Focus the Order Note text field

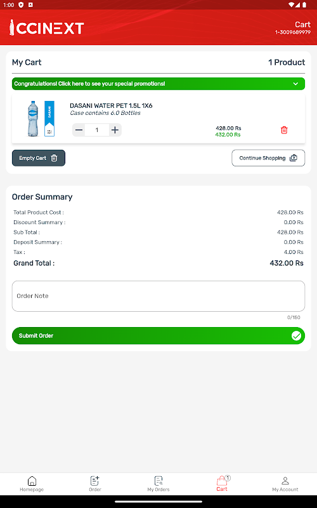(x=158, y=296)
